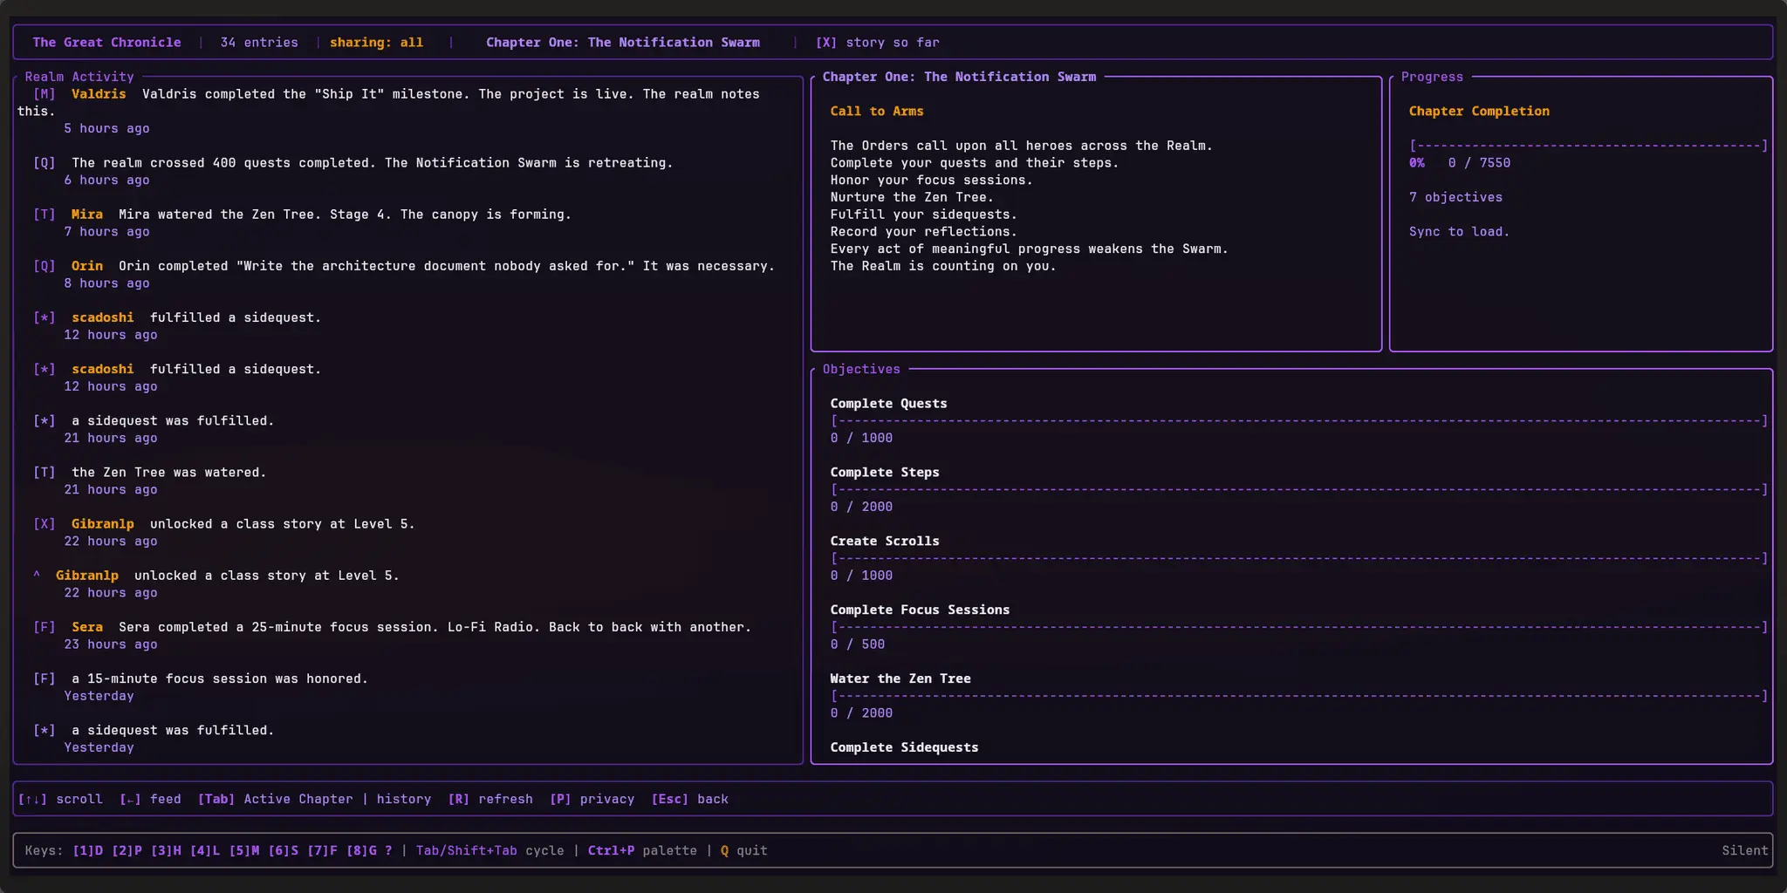The width and height of the screenshot is (1787, 893).
Task: Select the [1]D key shortcut
Action: pos(88,851)
